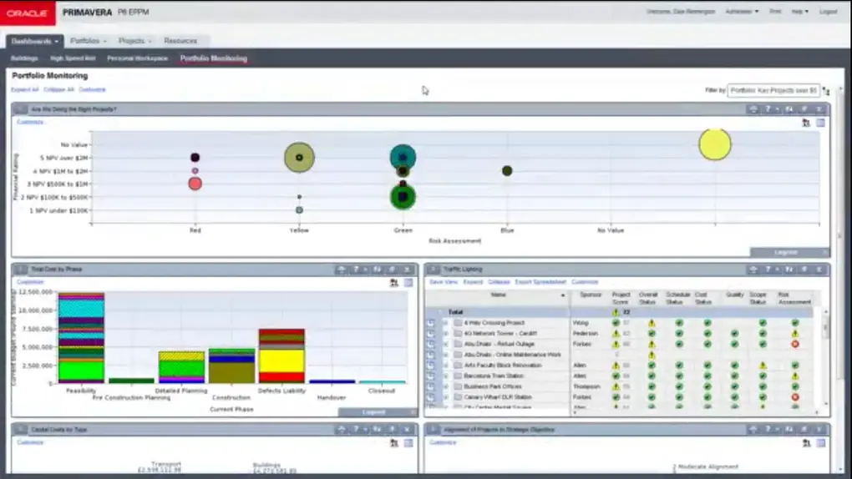Toggle collapse button of Total Cost by Phase portlet
This screenshot has height=479, width=852.
click(21, 270)
